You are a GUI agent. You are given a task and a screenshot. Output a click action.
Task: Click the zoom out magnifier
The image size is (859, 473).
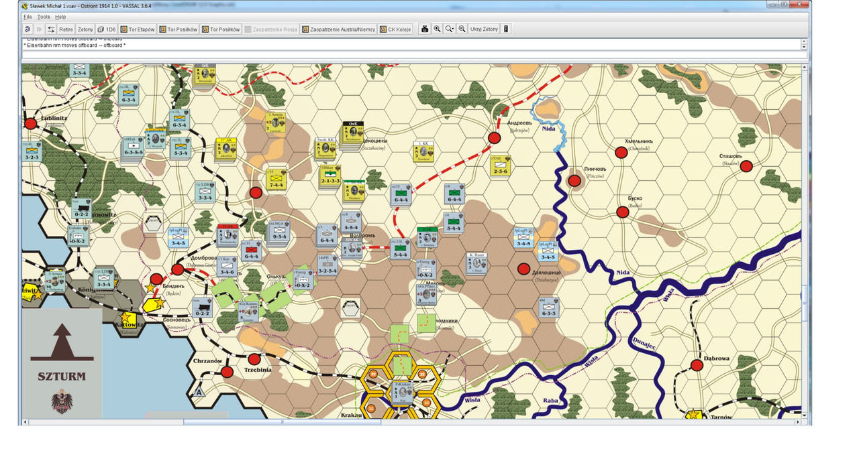[x=462, y=29]
